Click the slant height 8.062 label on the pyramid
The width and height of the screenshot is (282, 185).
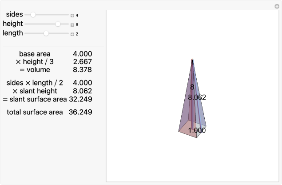[x=197, y=97]
